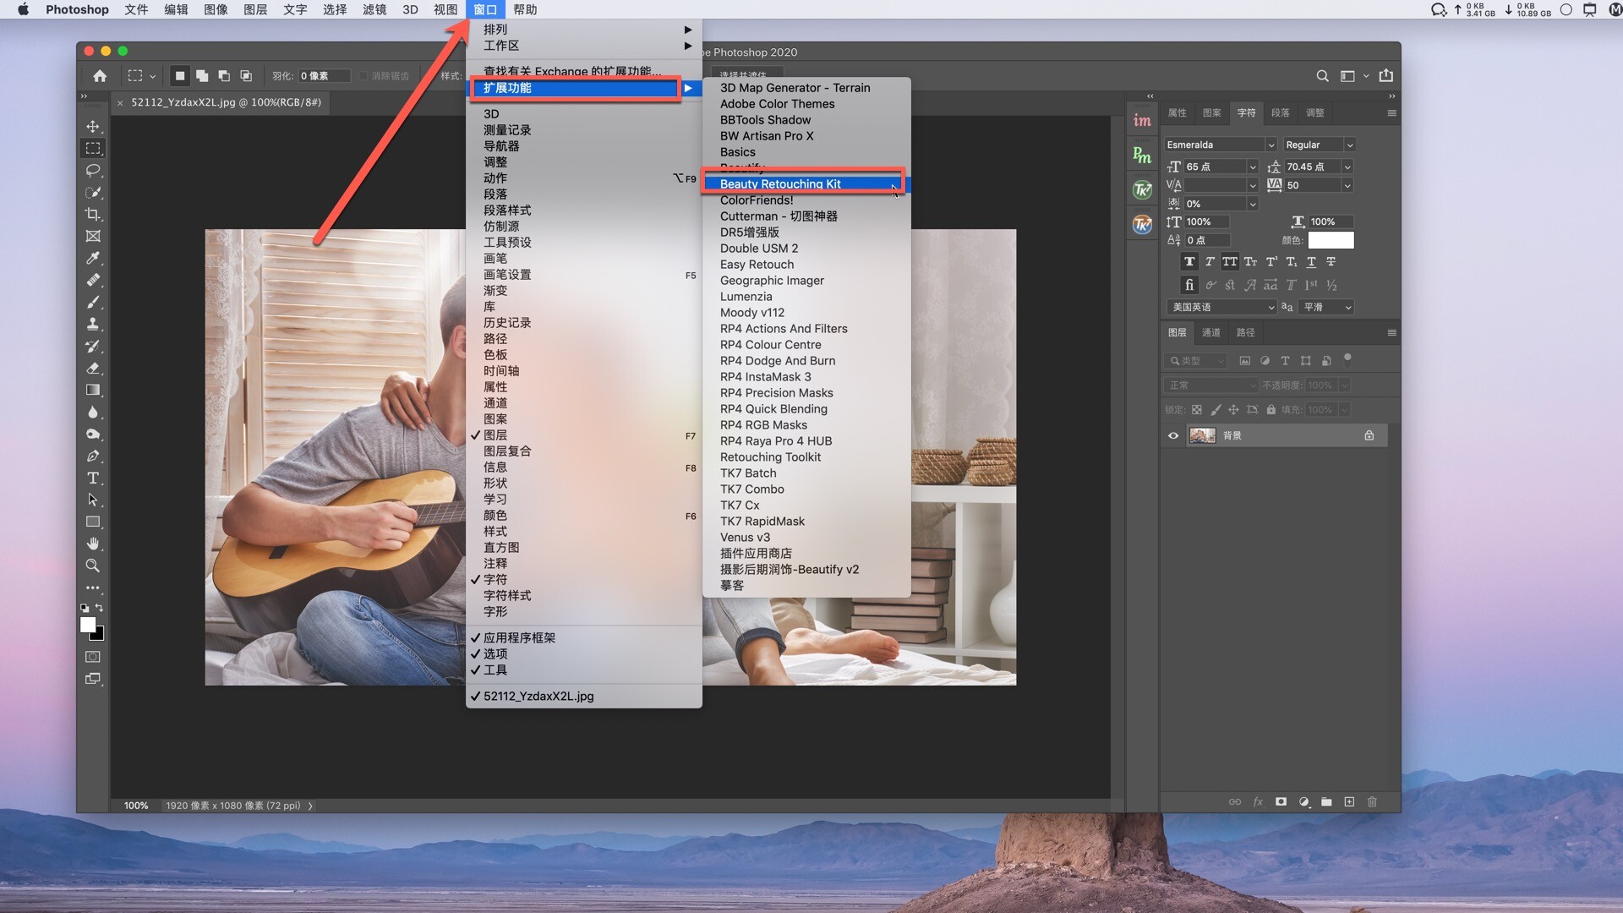Select the Brush tool
Image resolution: width=1623 pixels, height=913 pixels.
click(93, 302)
